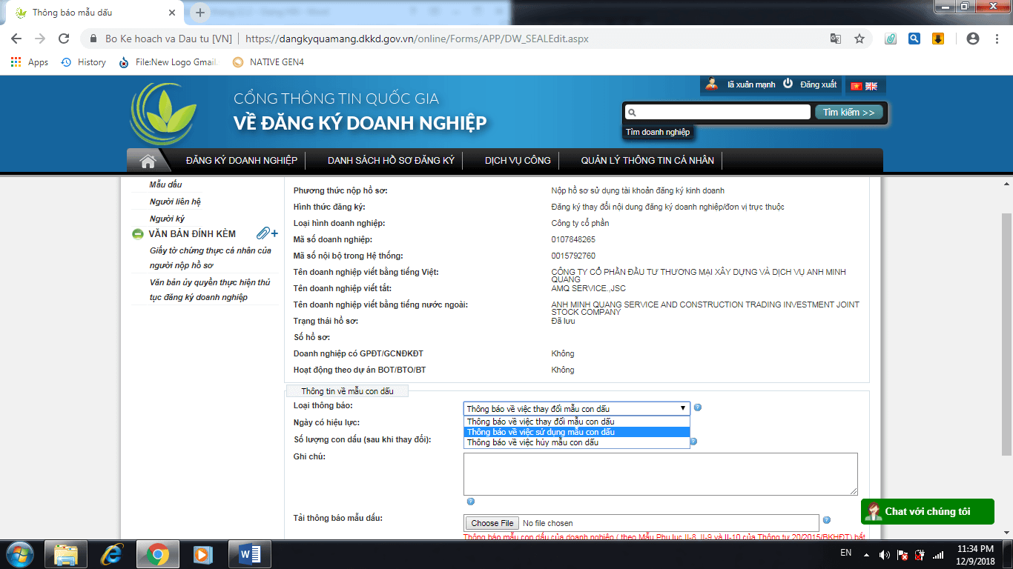Click help icon next to file upload
Viewport: 1013px width, 569px height.
[x=827, y=520]
